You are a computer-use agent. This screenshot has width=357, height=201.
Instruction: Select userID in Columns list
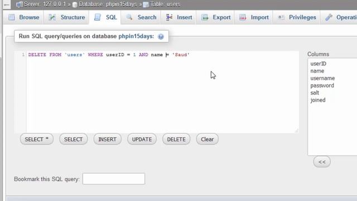[319, 64]
